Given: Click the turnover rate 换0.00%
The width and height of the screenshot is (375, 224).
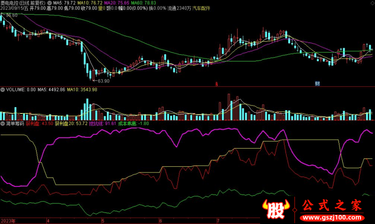Looking at the screenshot, I should tap(157, 8).
